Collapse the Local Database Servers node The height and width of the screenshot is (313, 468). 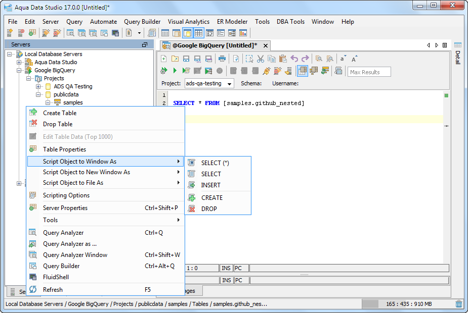[x=10, y=54]
